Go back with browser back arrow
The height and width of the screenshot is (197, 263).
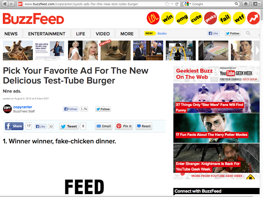5,4
